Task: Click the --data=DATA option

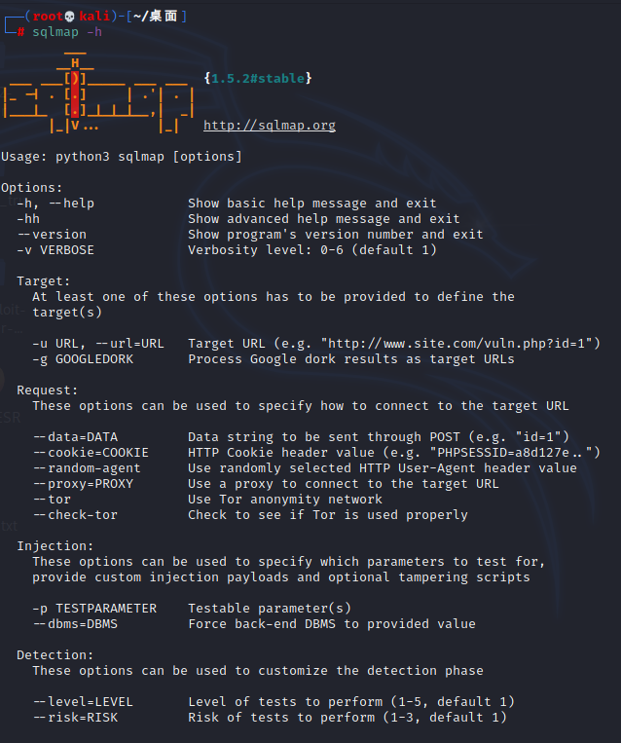Action: pos(75,437)
